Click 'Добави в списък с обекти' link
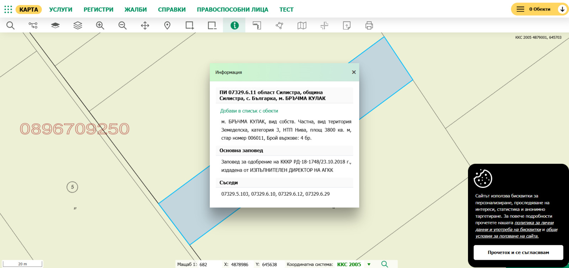This screenshot has height=268, width=569. (x=249, y=111)
